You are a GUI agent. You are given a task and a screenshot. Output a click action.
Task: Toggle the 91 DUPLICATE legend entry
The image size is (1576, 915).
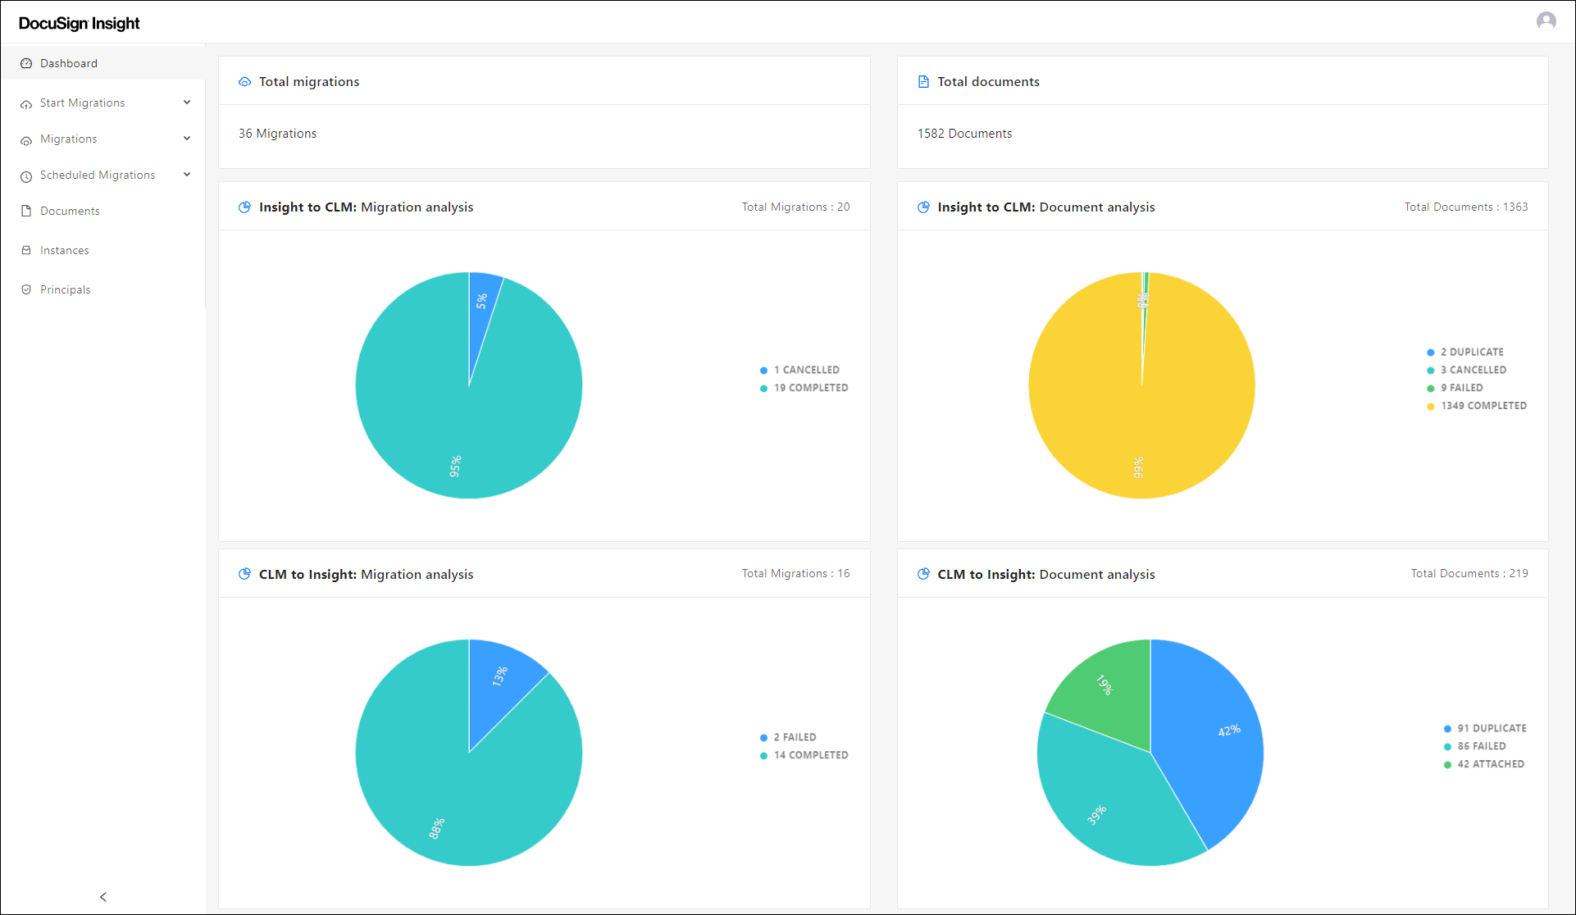click(1485, 727)
